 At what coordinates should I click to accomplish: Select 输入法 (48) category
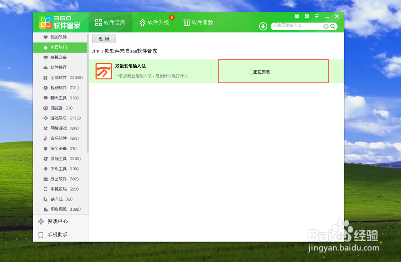(60, 199)
